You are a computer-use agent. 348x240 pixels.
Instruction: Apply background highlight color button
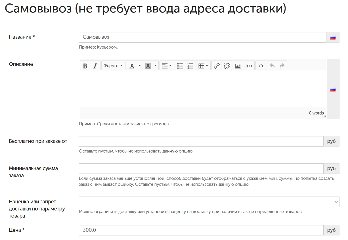click(x=148, y=66)
